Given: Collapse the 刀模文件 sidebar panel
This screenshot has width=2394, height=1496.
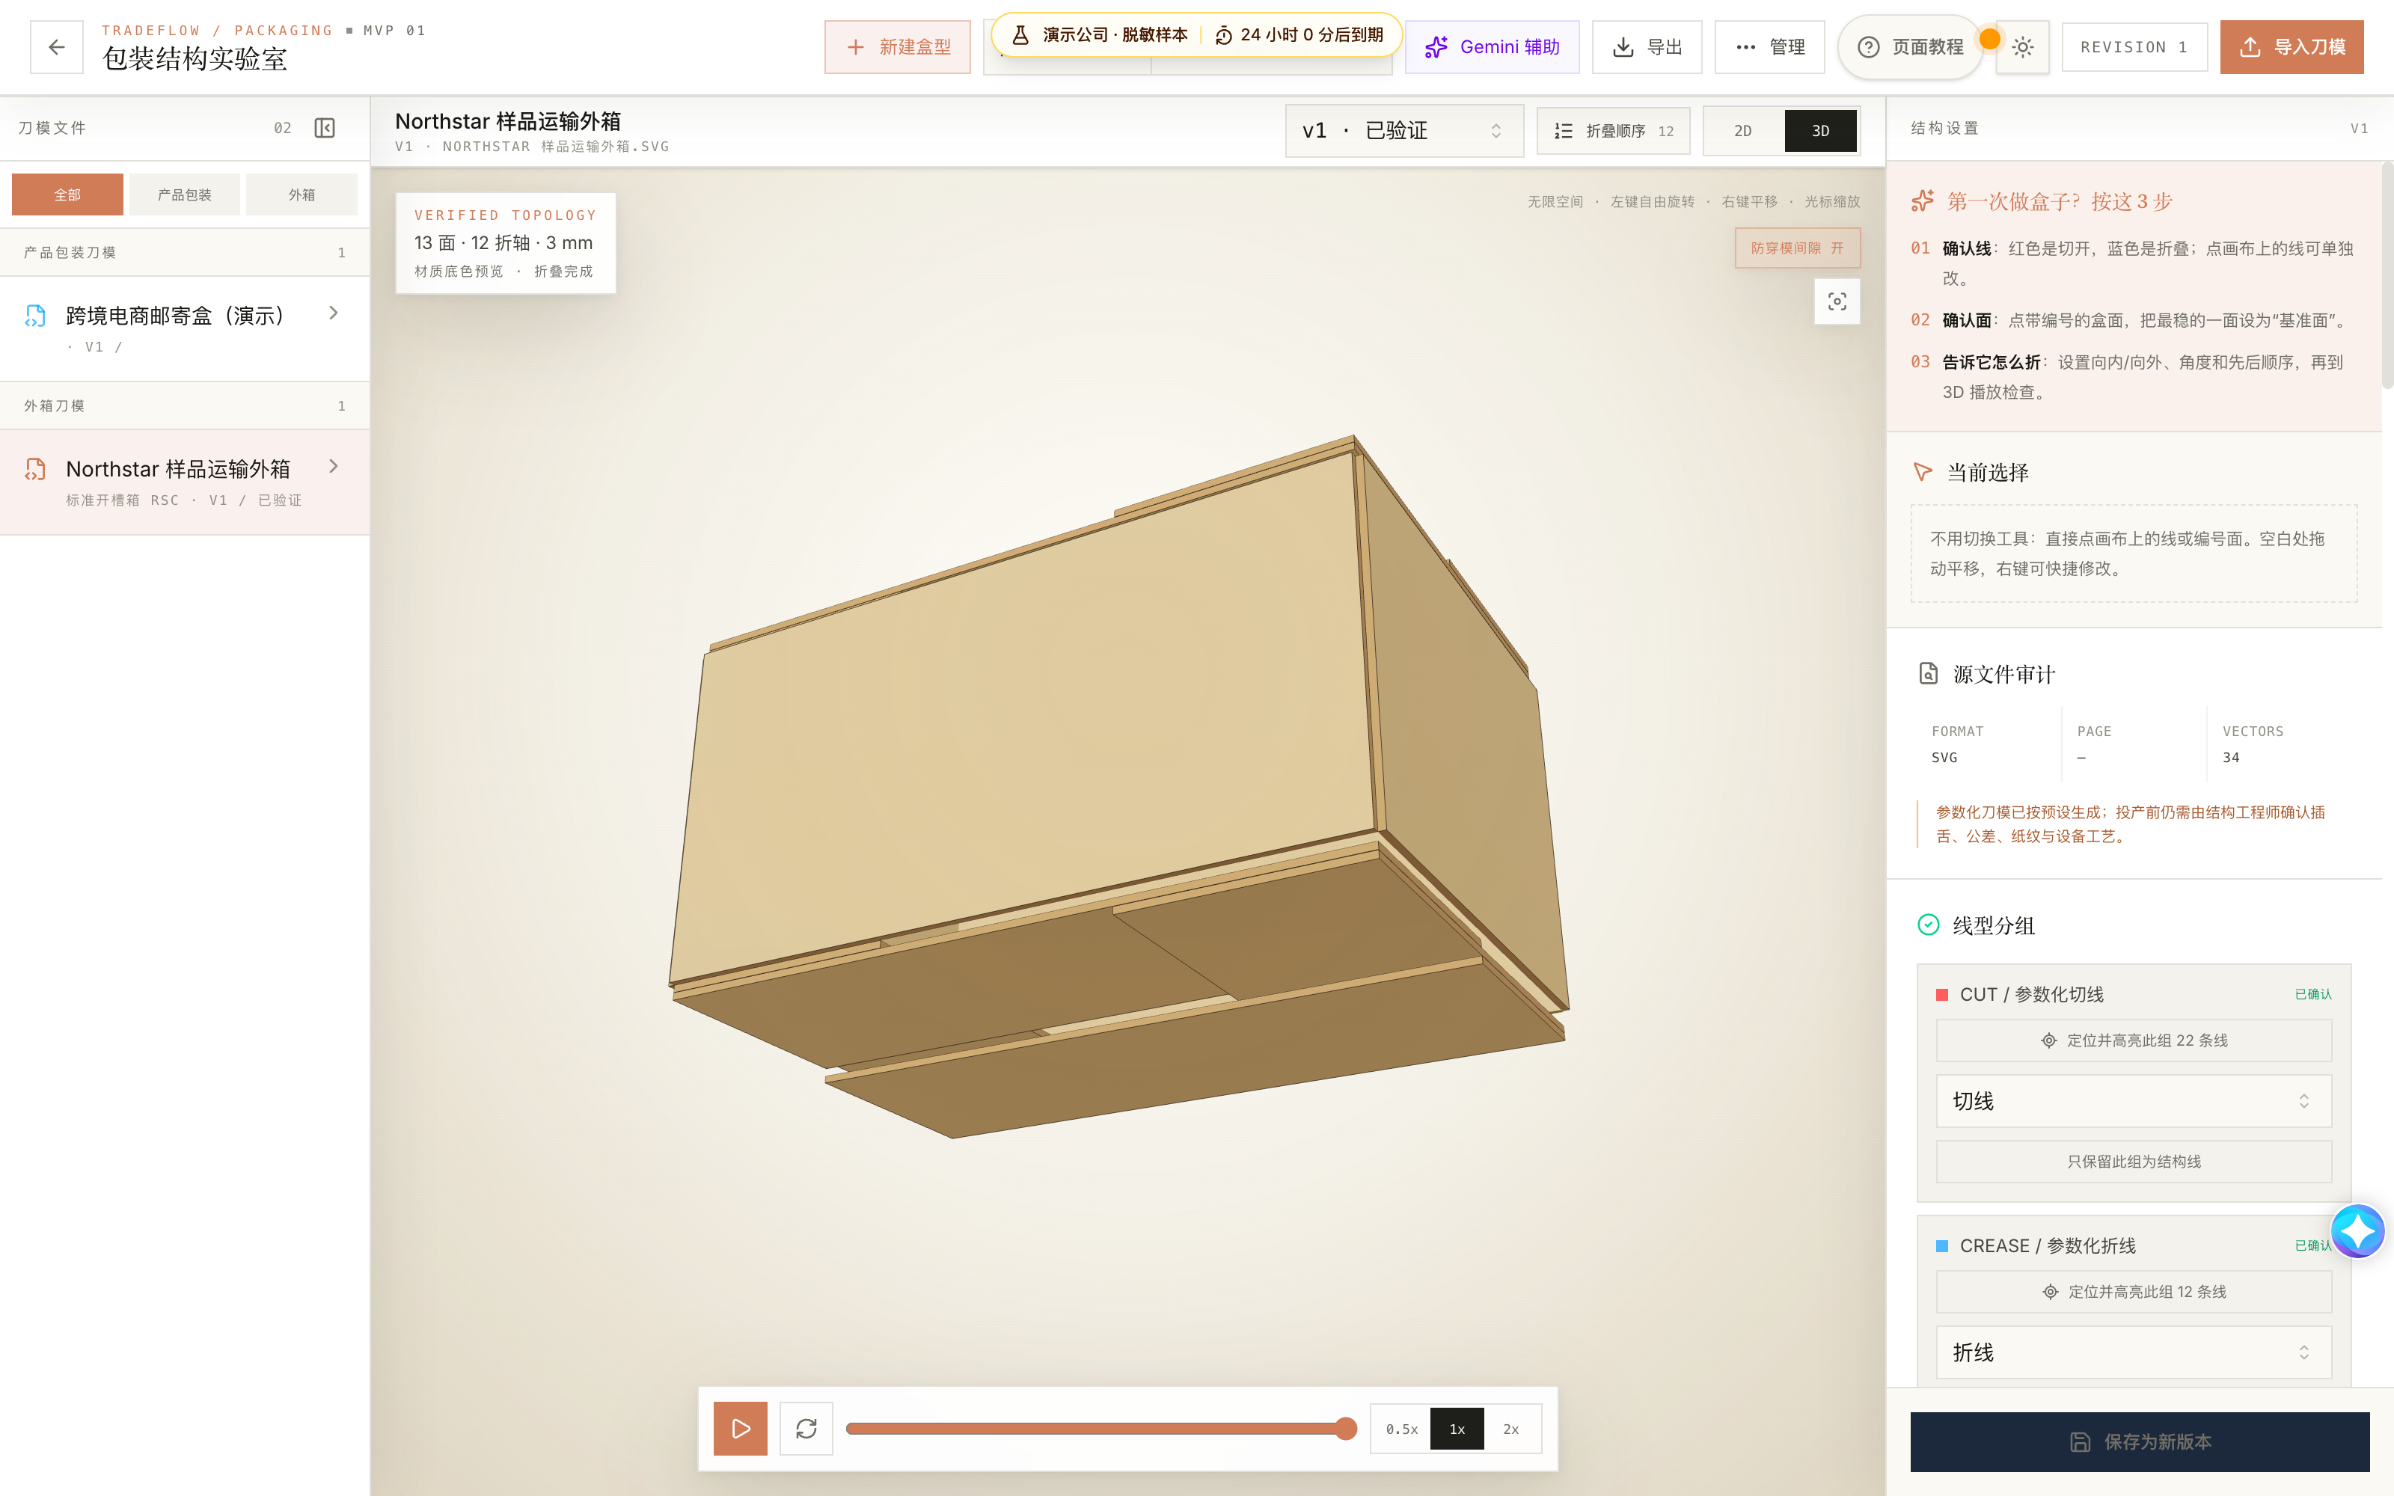Looking at the screenshot, I should tap(325, 128).
